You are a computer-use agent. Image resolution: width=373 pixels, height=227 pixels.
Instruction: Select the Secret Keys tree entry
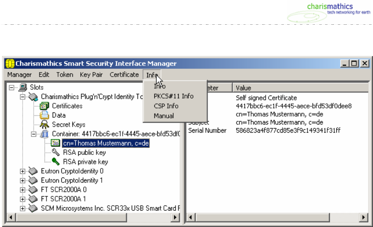68,124
